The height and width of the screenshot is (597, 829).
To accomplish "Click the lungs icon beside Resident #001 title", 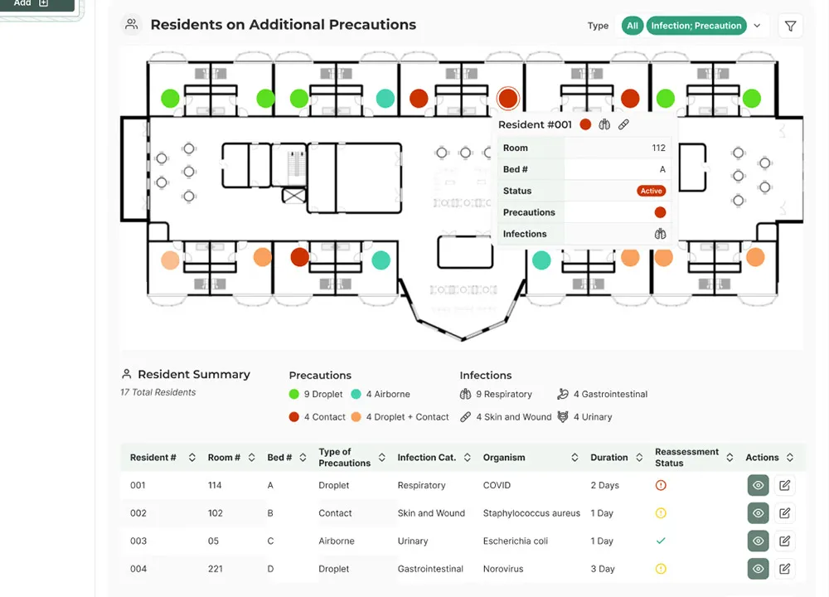I will click(x=604, y=124).
